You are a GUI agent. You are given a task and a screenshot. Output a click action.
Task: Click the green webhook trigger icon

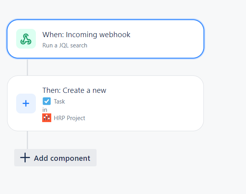[x=26, y=39]
